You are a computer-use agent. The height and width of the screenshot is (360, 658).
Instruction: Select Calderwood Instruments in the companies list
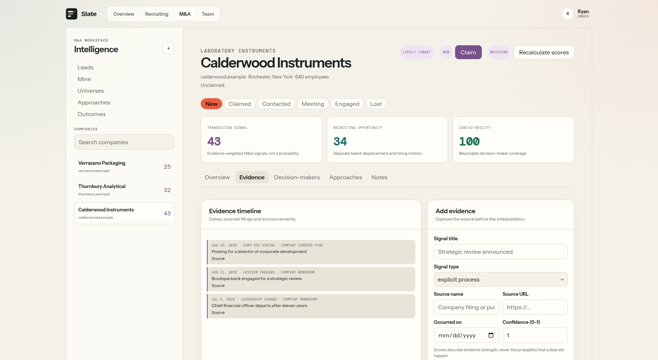tap(124, 213)
